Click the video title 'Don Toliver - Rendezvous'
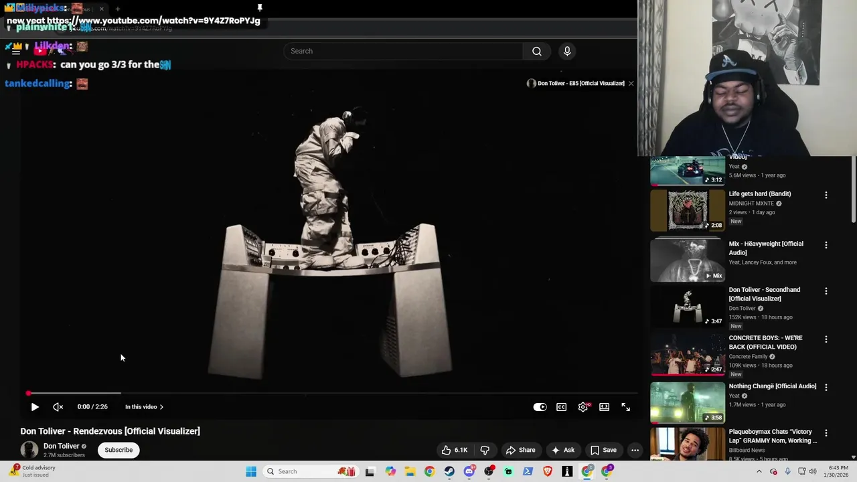This screenshot has width=857, height=482. click(110, 431)
